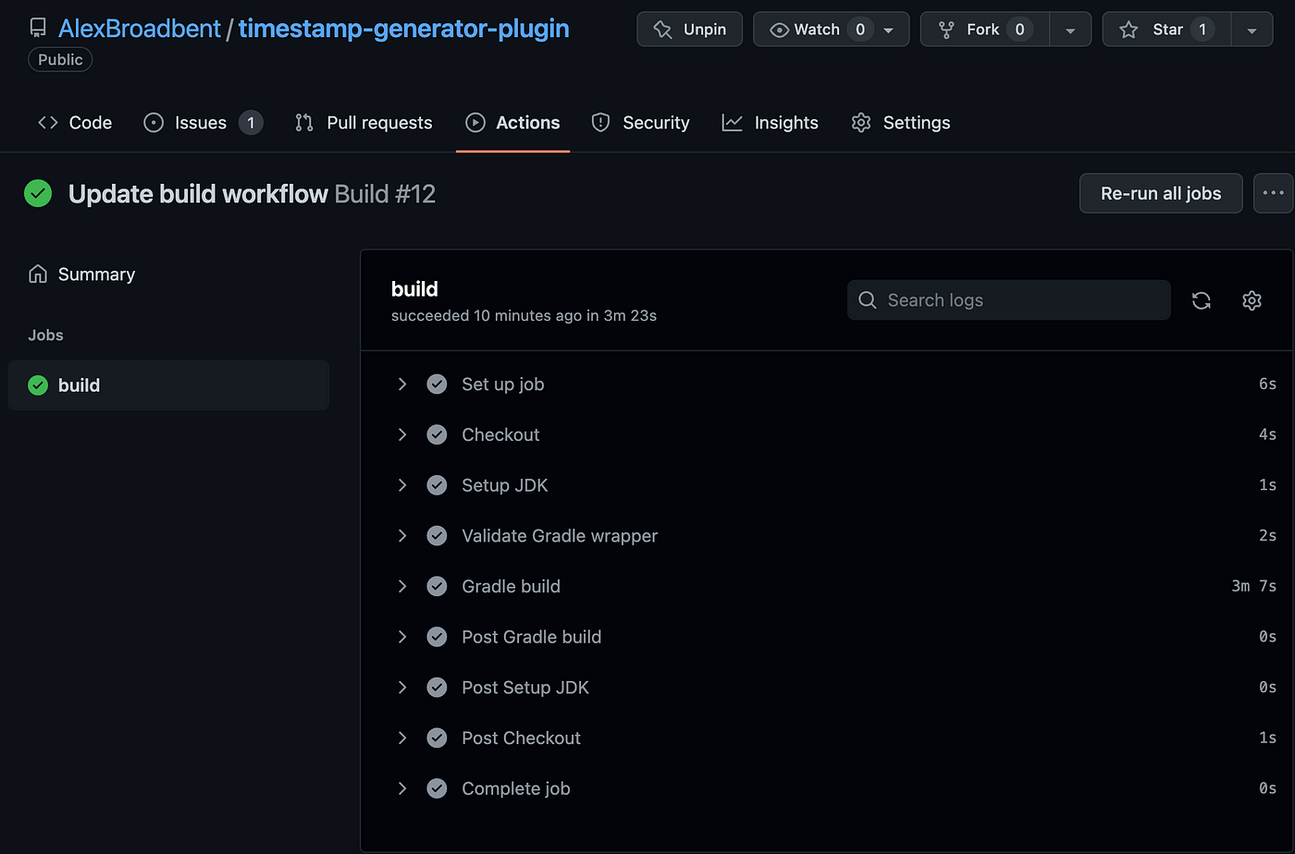Click the 3m 7s duration value
1295x854 pixels.
[1253, 586]
